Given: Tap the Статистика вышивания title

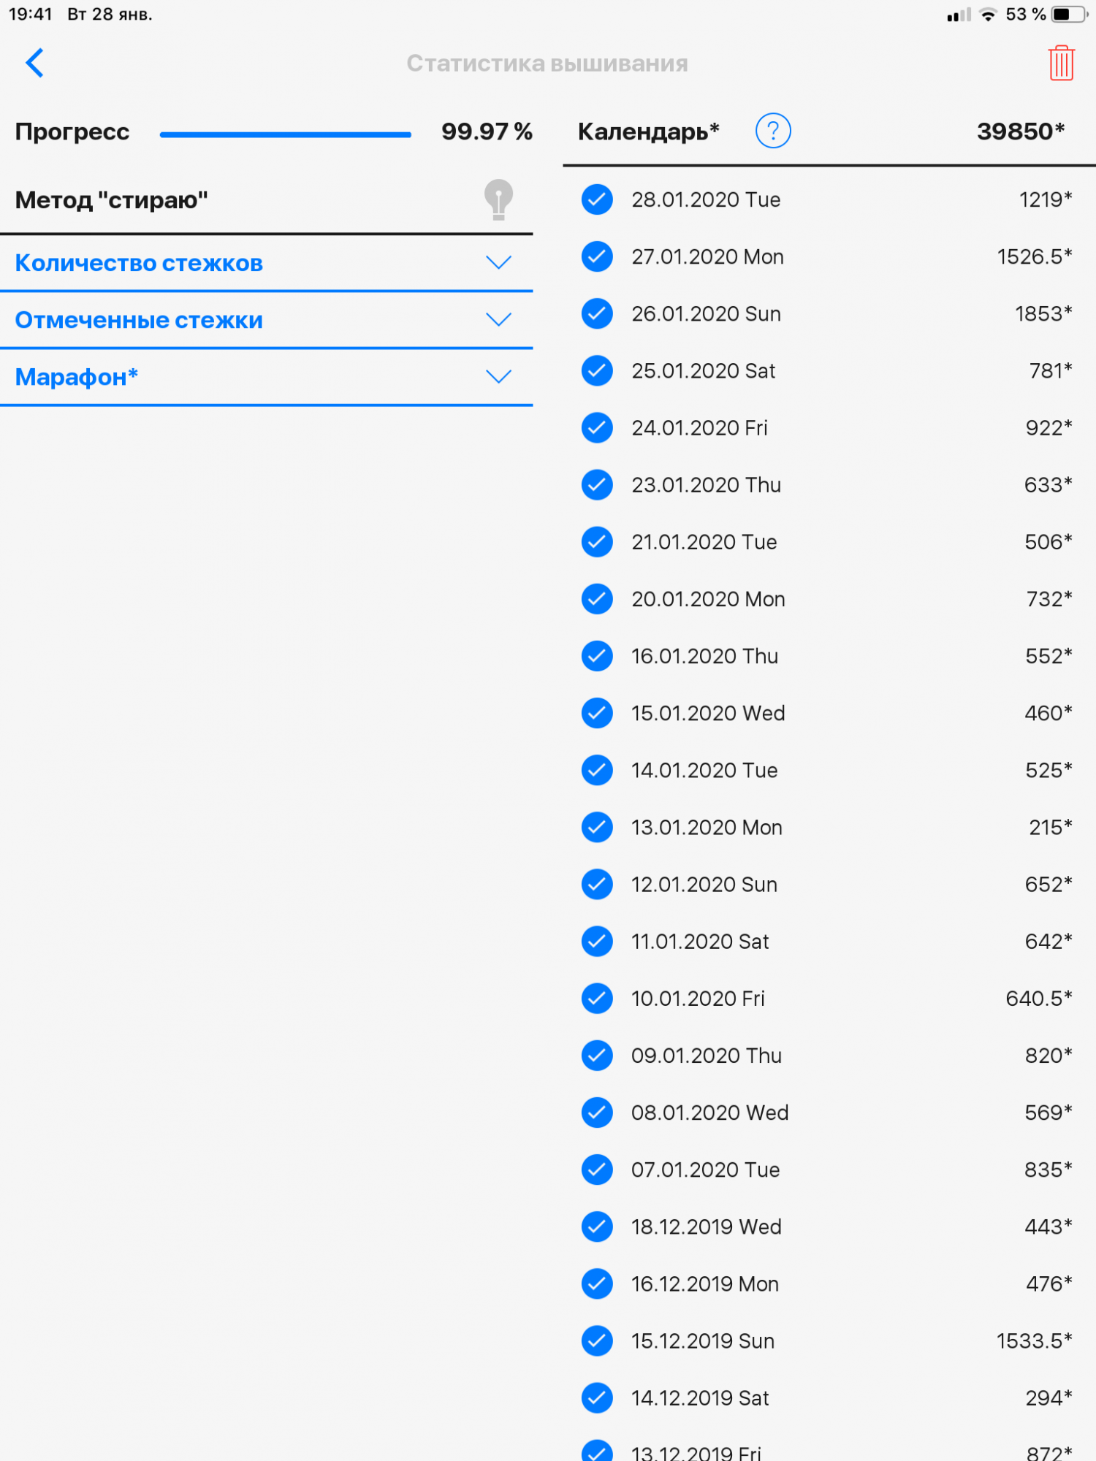Looking at the screenshot, I should pos(547,64).
